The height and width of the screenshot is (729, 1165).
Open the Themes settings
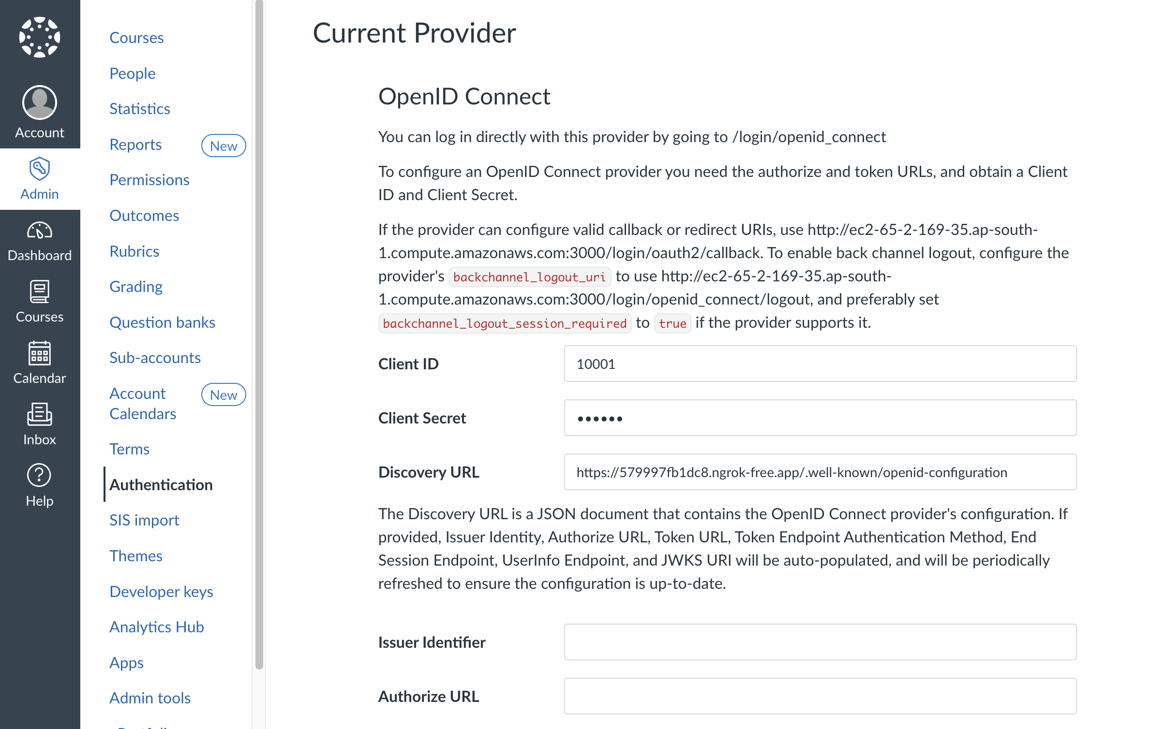pyautogui.click(x=136, y=556)
